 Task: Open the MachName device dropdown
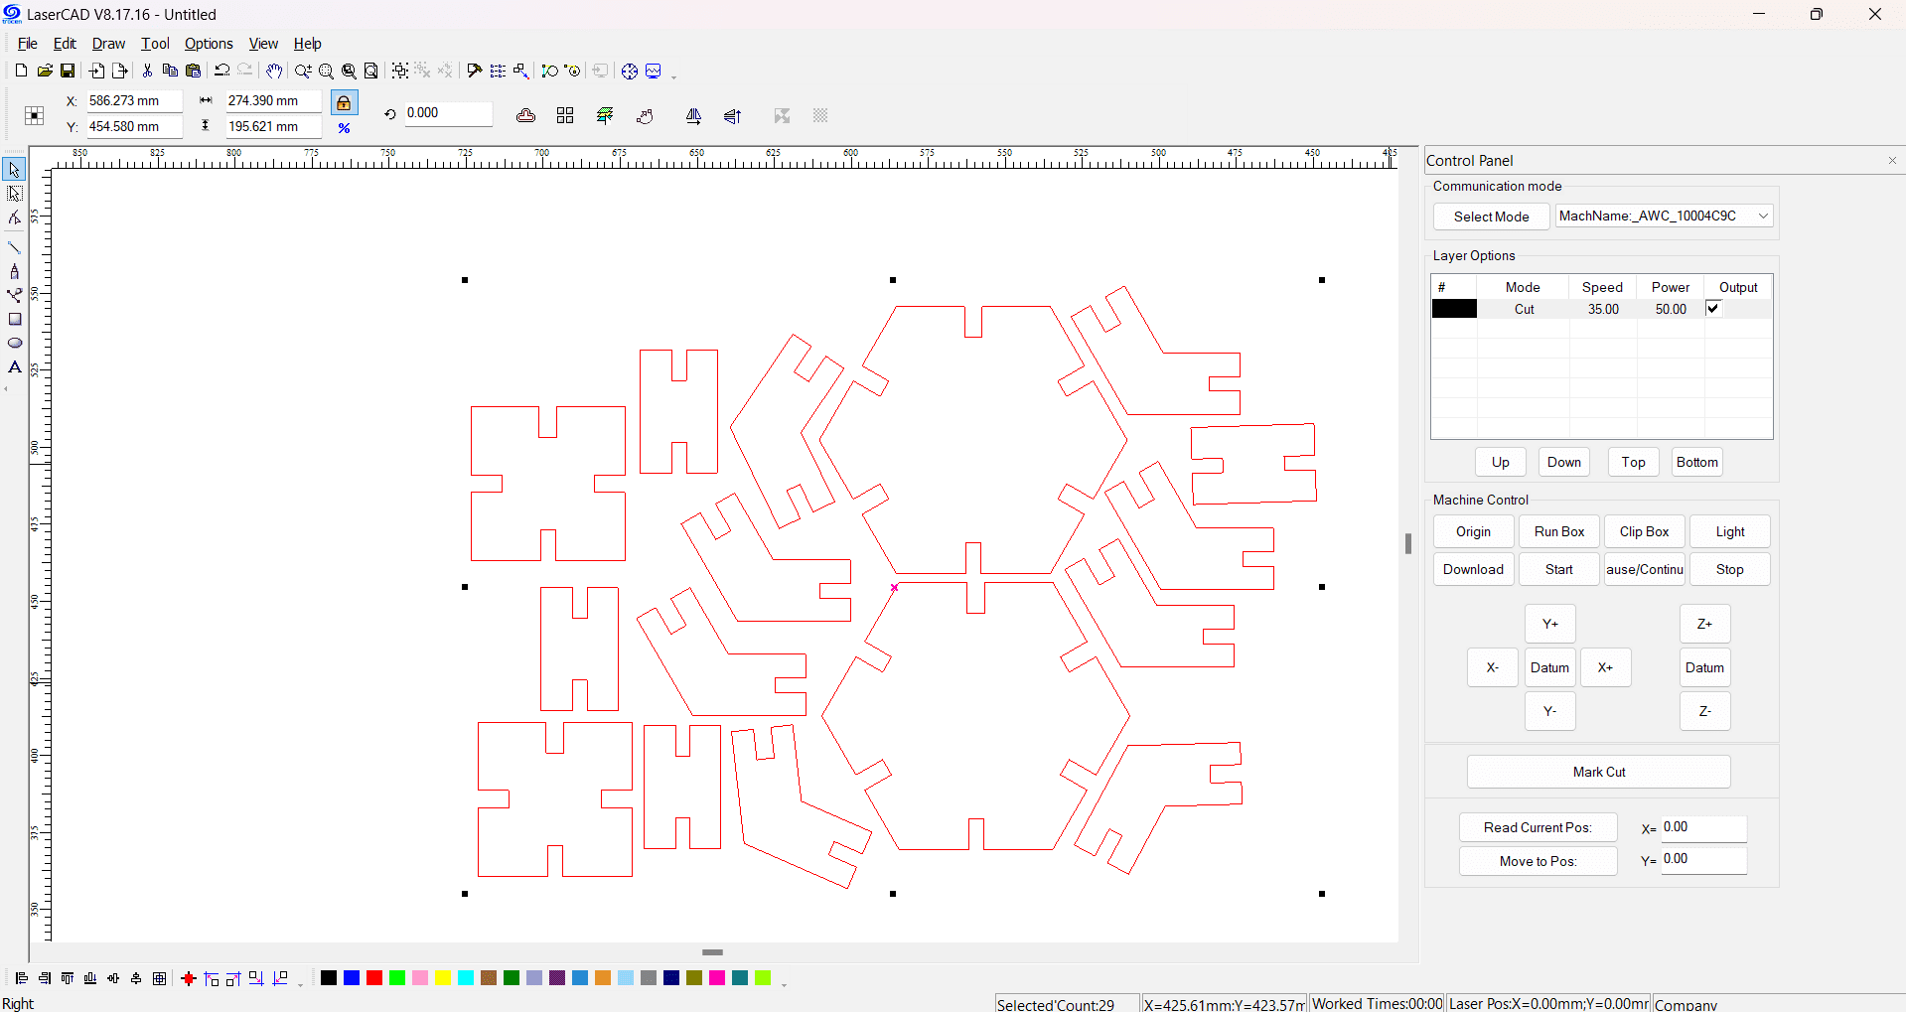pos(1764,216)
